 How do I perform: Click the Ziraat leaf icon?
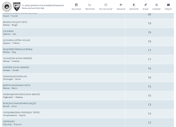tap(145, 5)
